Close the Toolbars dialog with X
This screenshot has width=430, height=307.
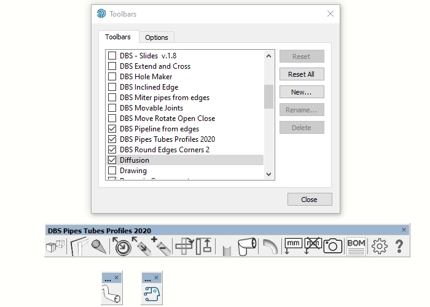tap(330, 14)
